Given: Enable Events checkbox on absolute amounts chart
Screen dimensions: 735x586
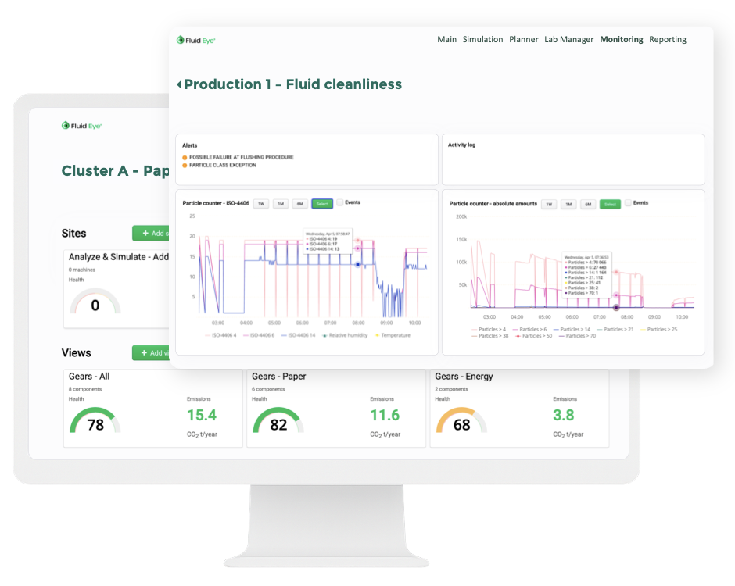Looking at the screenshot, I should (x=628, y=203).
